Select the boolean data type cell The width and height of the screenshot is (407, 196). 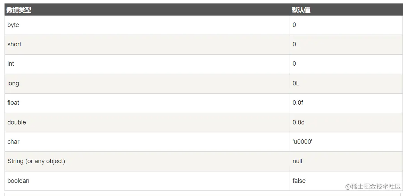tap(18, 181)
